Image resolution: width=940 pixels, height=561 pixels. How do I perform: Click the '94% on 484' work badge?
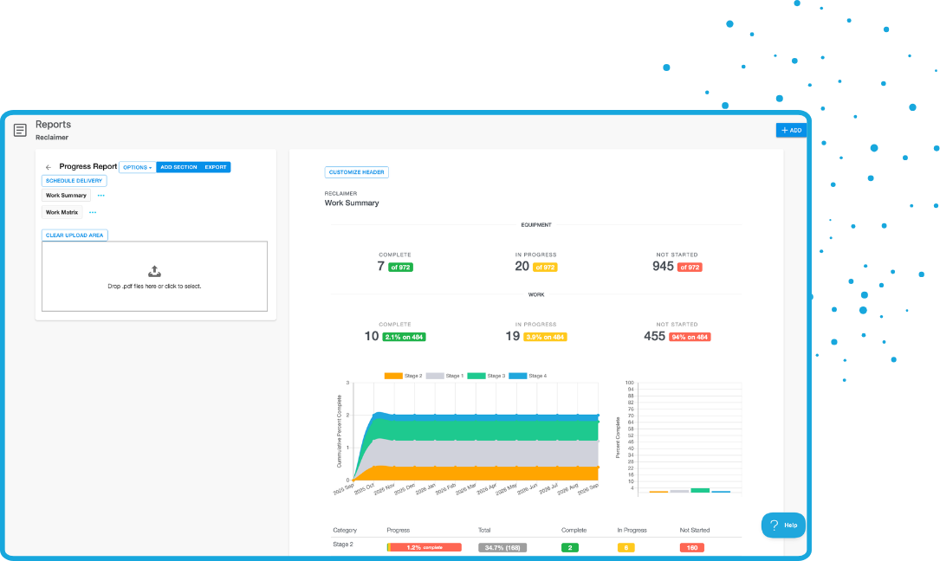(x=690, y=337)
